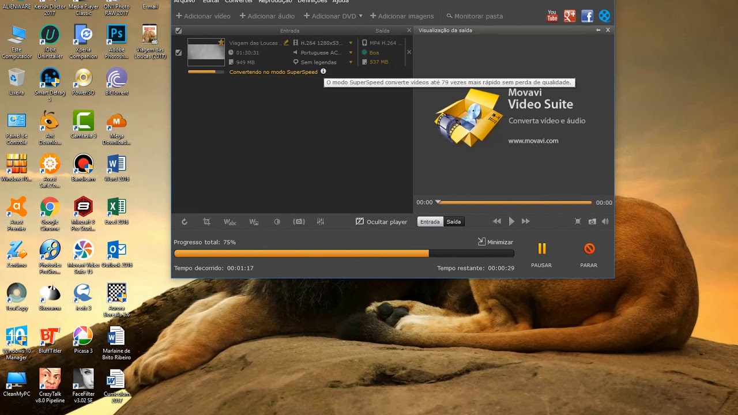Click the Viagem das Loucas video thumbnail
Image resolution: width=738 pixels, height=415 pixels.
[x=206, y=52]
